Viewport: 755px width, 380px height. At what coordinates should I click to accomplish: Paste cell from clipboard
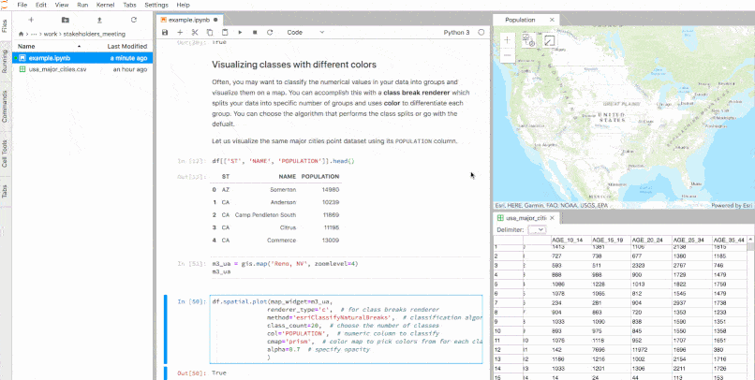225,32
